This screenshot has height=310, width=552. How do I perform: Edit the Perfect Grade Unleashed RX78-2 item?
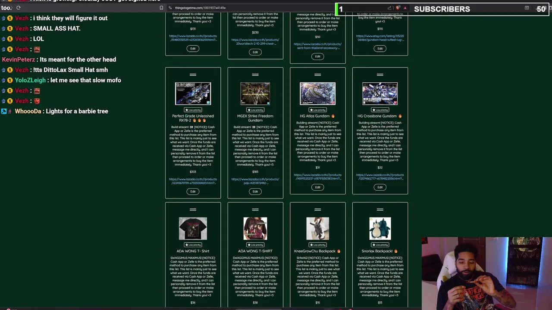193,192
